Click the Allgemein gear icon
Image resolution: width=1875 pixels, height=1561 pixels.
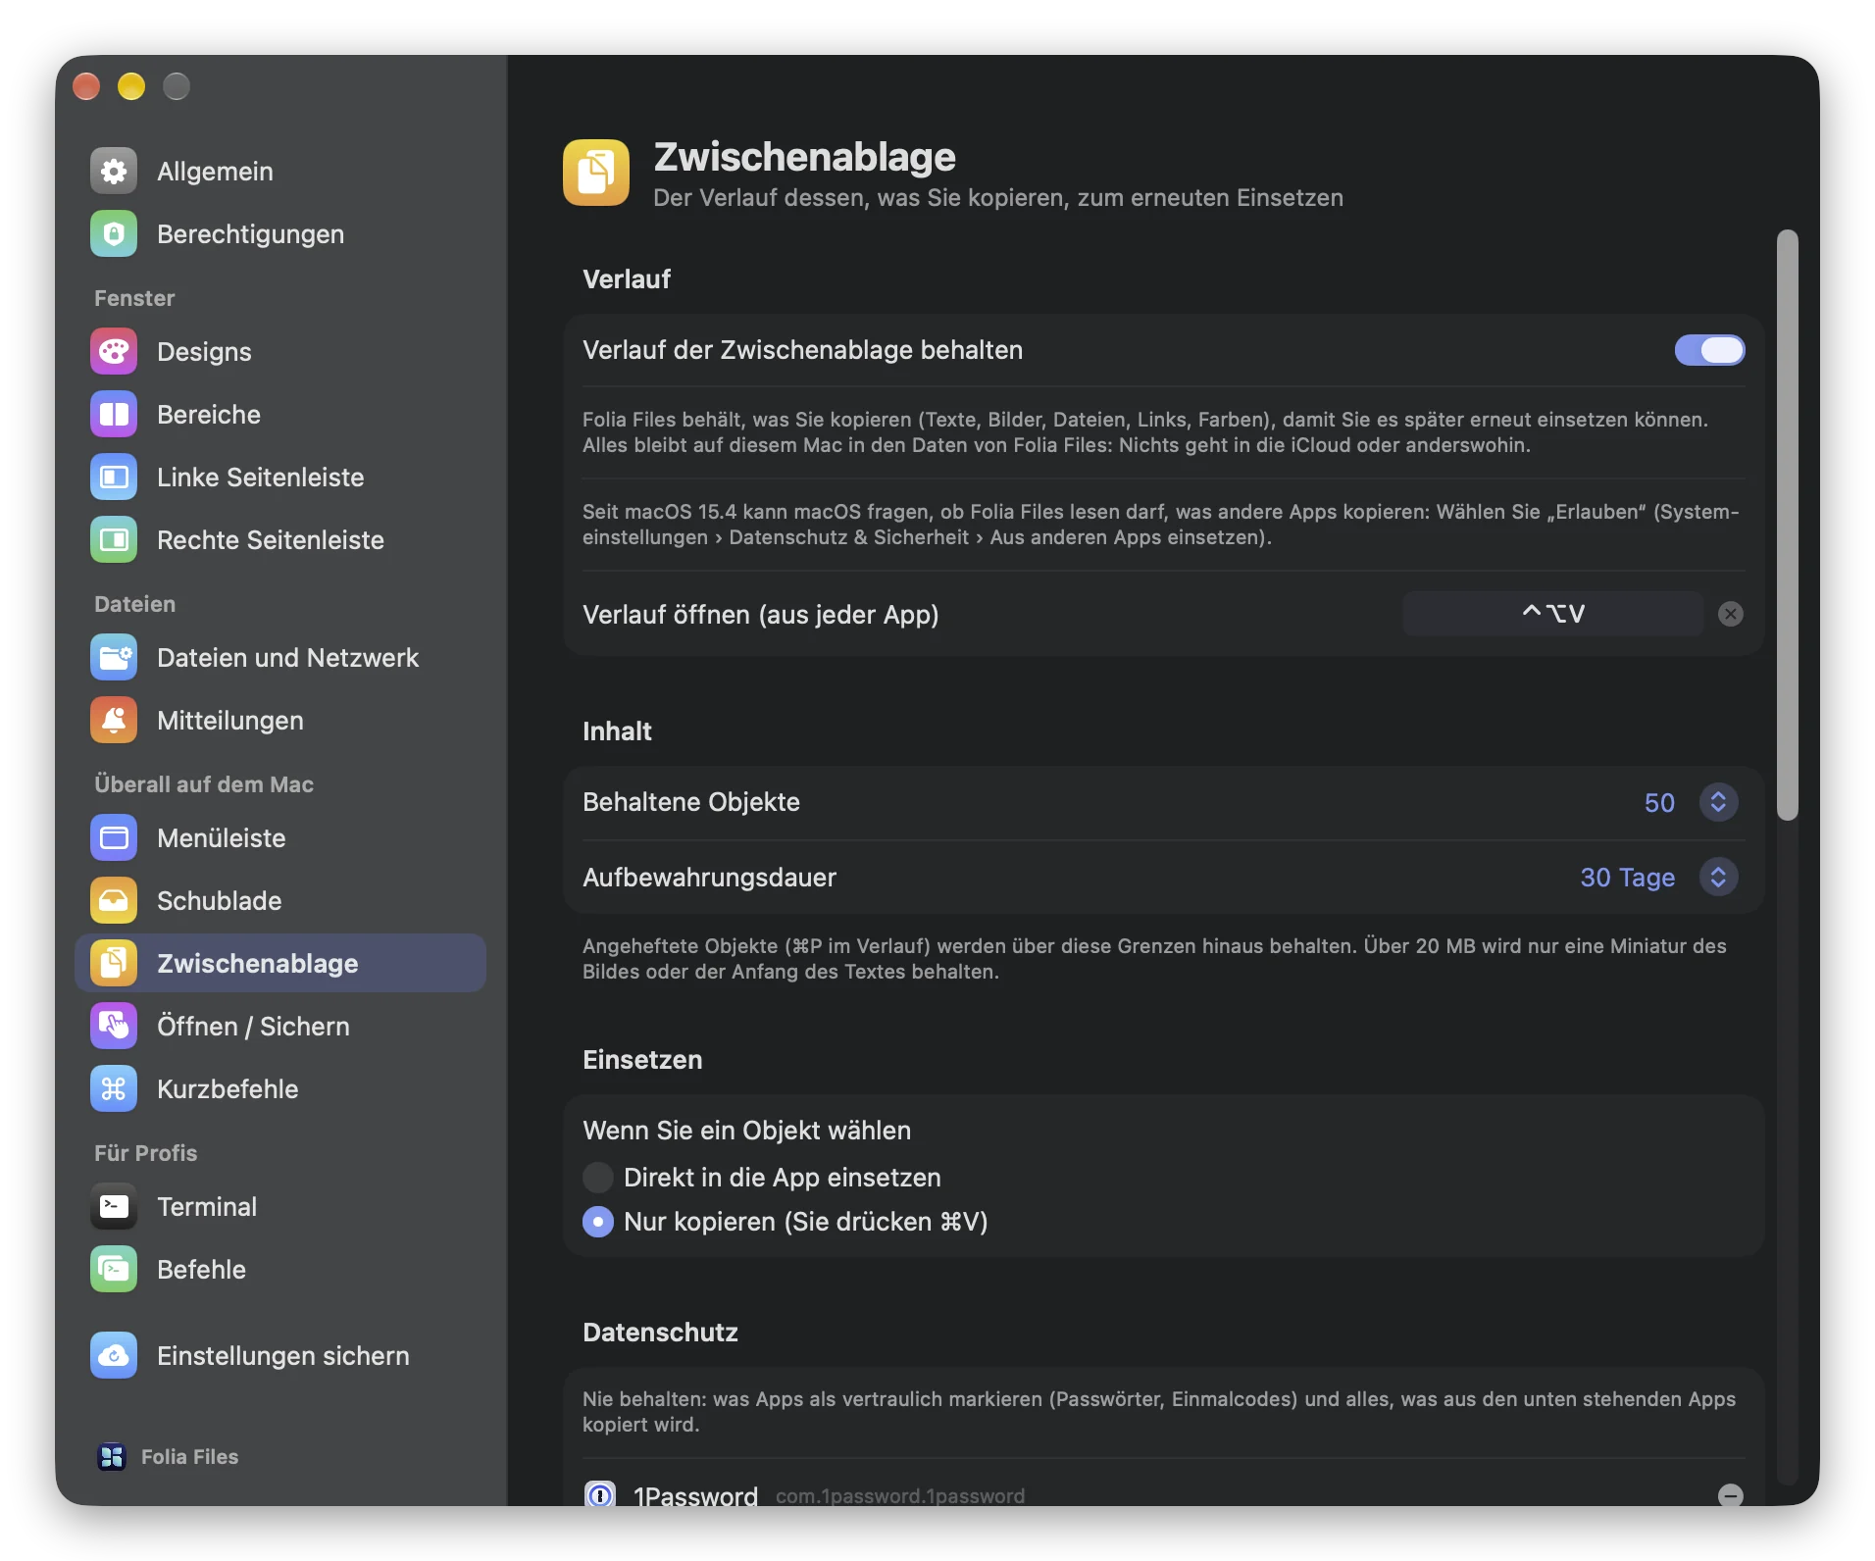tap(114, 172)
